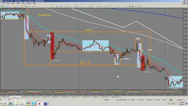188x106 pixels.
Task: Toggle Chart Shift icon
Action: [x=72, y=6]
